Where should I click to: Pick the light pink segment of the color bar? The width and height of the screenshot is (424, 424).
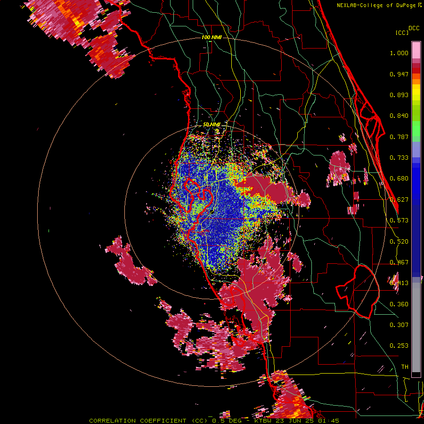(416, 50)
